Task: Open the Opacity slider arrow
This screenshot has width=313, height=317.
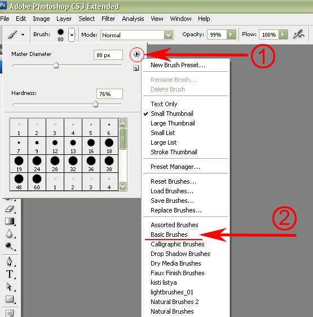Action: pyautogui.click(x=231, y=34)
